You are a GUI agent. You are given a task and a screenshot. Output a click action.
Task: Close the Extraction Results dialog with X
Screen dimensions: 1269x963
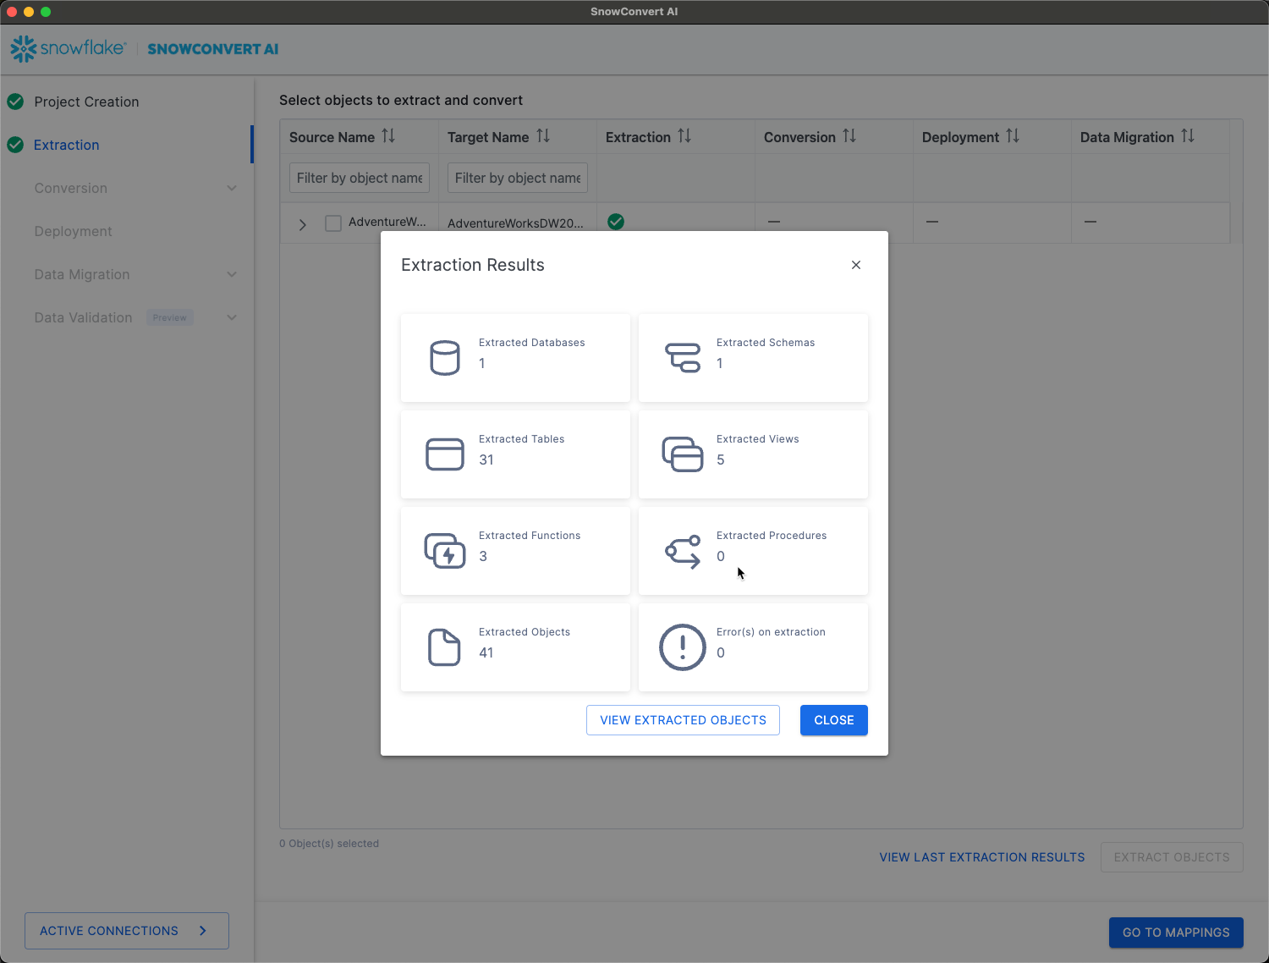point(856,265)
